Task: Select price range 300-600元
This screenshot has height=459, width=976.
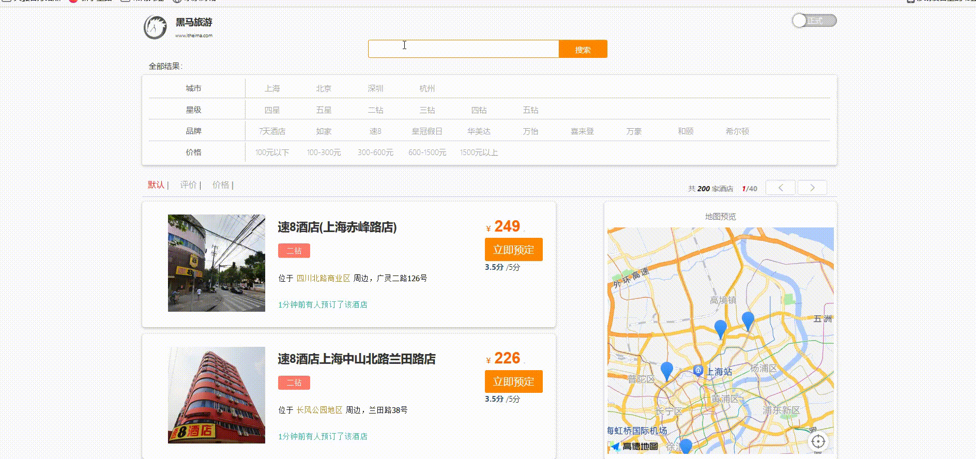Action: tap(376, 152)
